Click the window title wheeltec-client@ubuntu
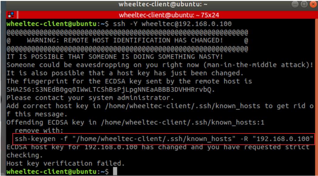The image size is (318, 176). (162, 4)
